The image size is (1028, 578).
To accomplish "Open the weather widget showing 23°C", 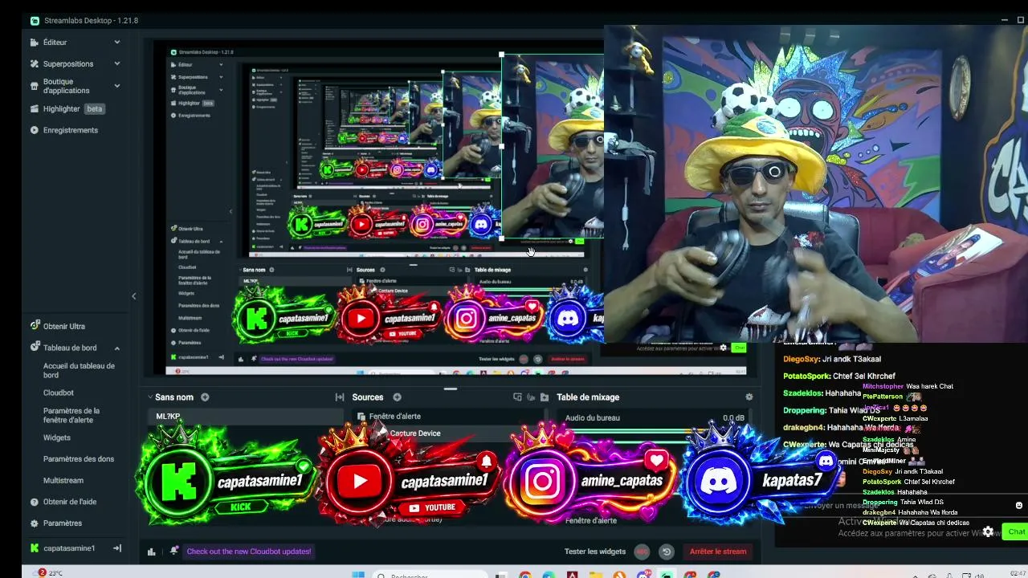I will click(51, 573).
